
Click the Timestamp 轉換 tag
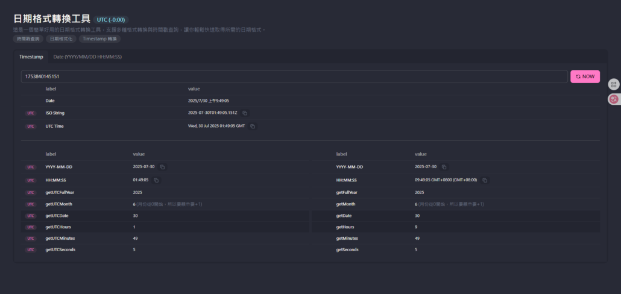99,39
